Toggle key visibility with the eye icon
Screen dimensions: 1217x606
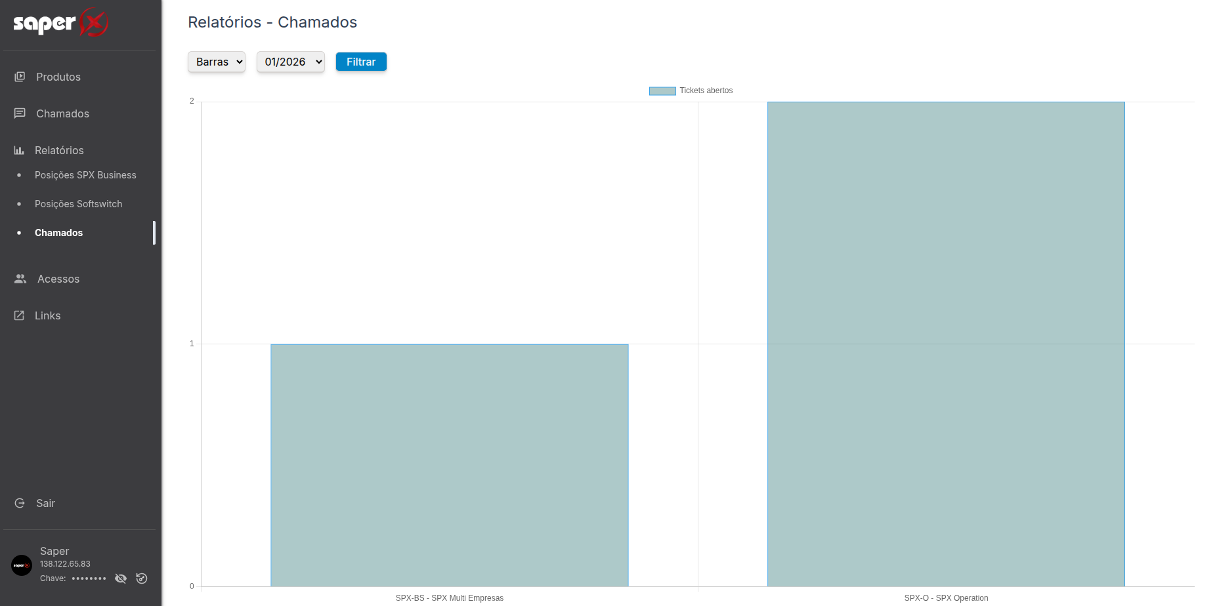click(121, 578)
